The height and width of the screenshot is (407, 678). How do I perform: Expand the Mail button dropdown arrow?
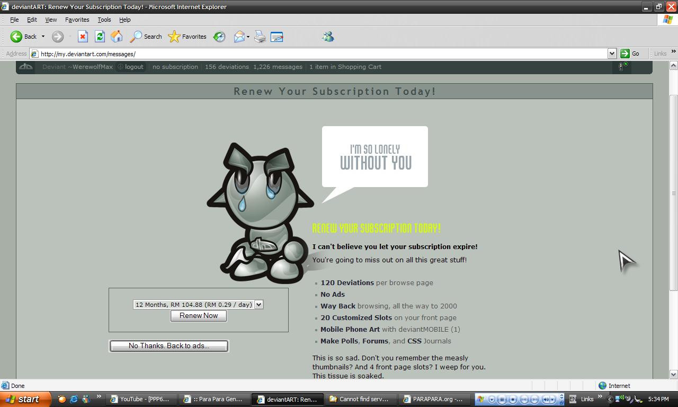coord(248,37)
